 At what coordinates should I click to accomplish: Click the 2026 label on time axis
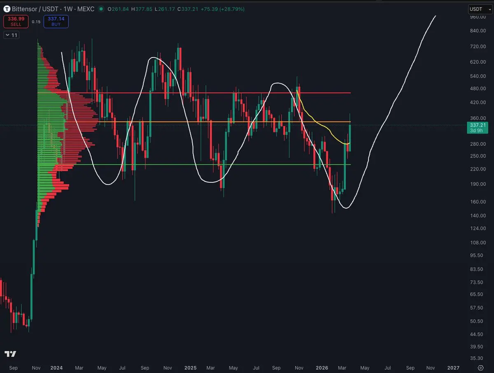[322, 368]
